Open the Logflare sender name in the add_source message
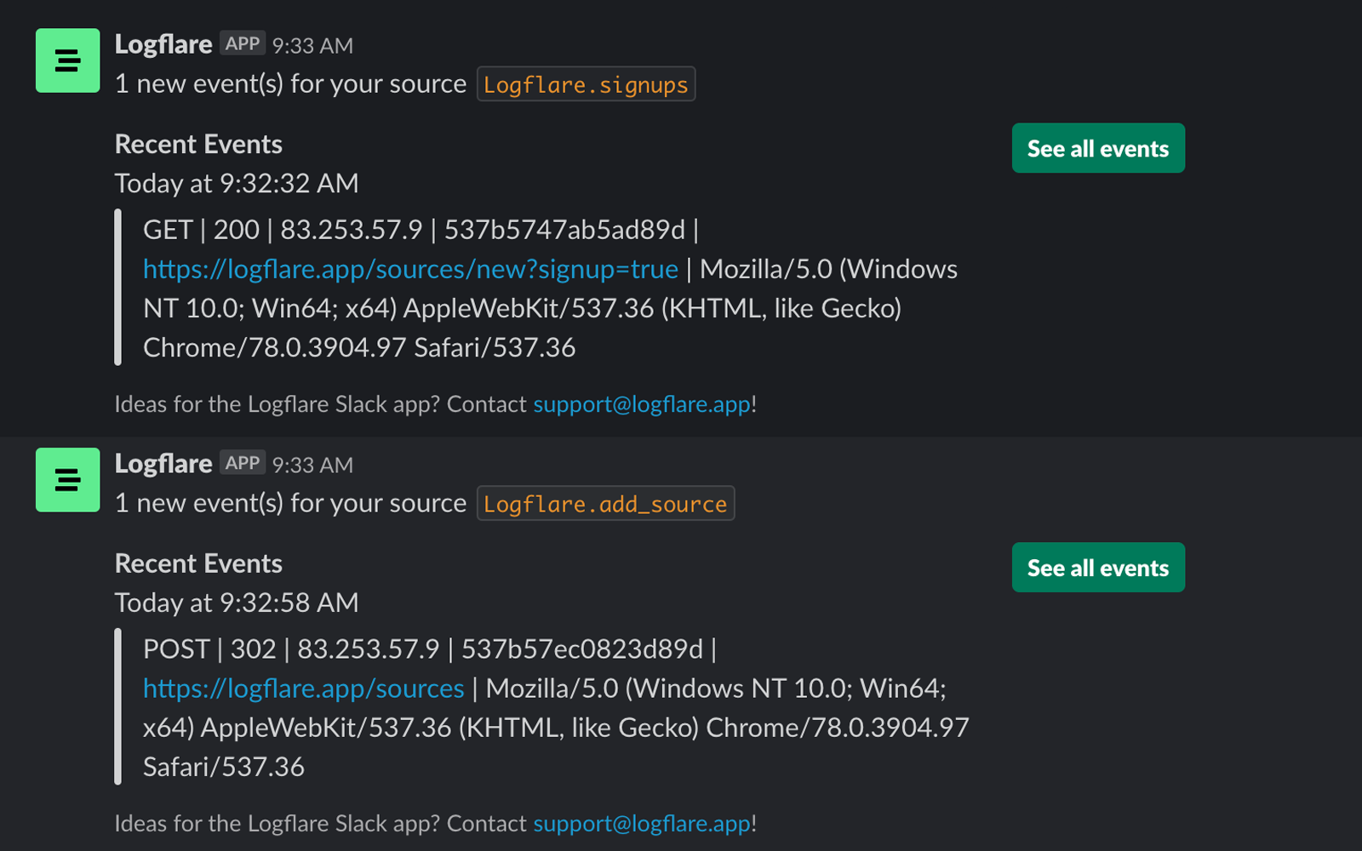This screenshot has width=1362, height=851. (163, 464)
